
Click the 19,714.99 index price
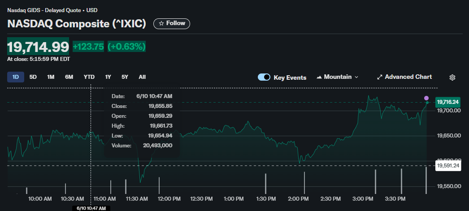pyautogui.click(x=38, y=47)
